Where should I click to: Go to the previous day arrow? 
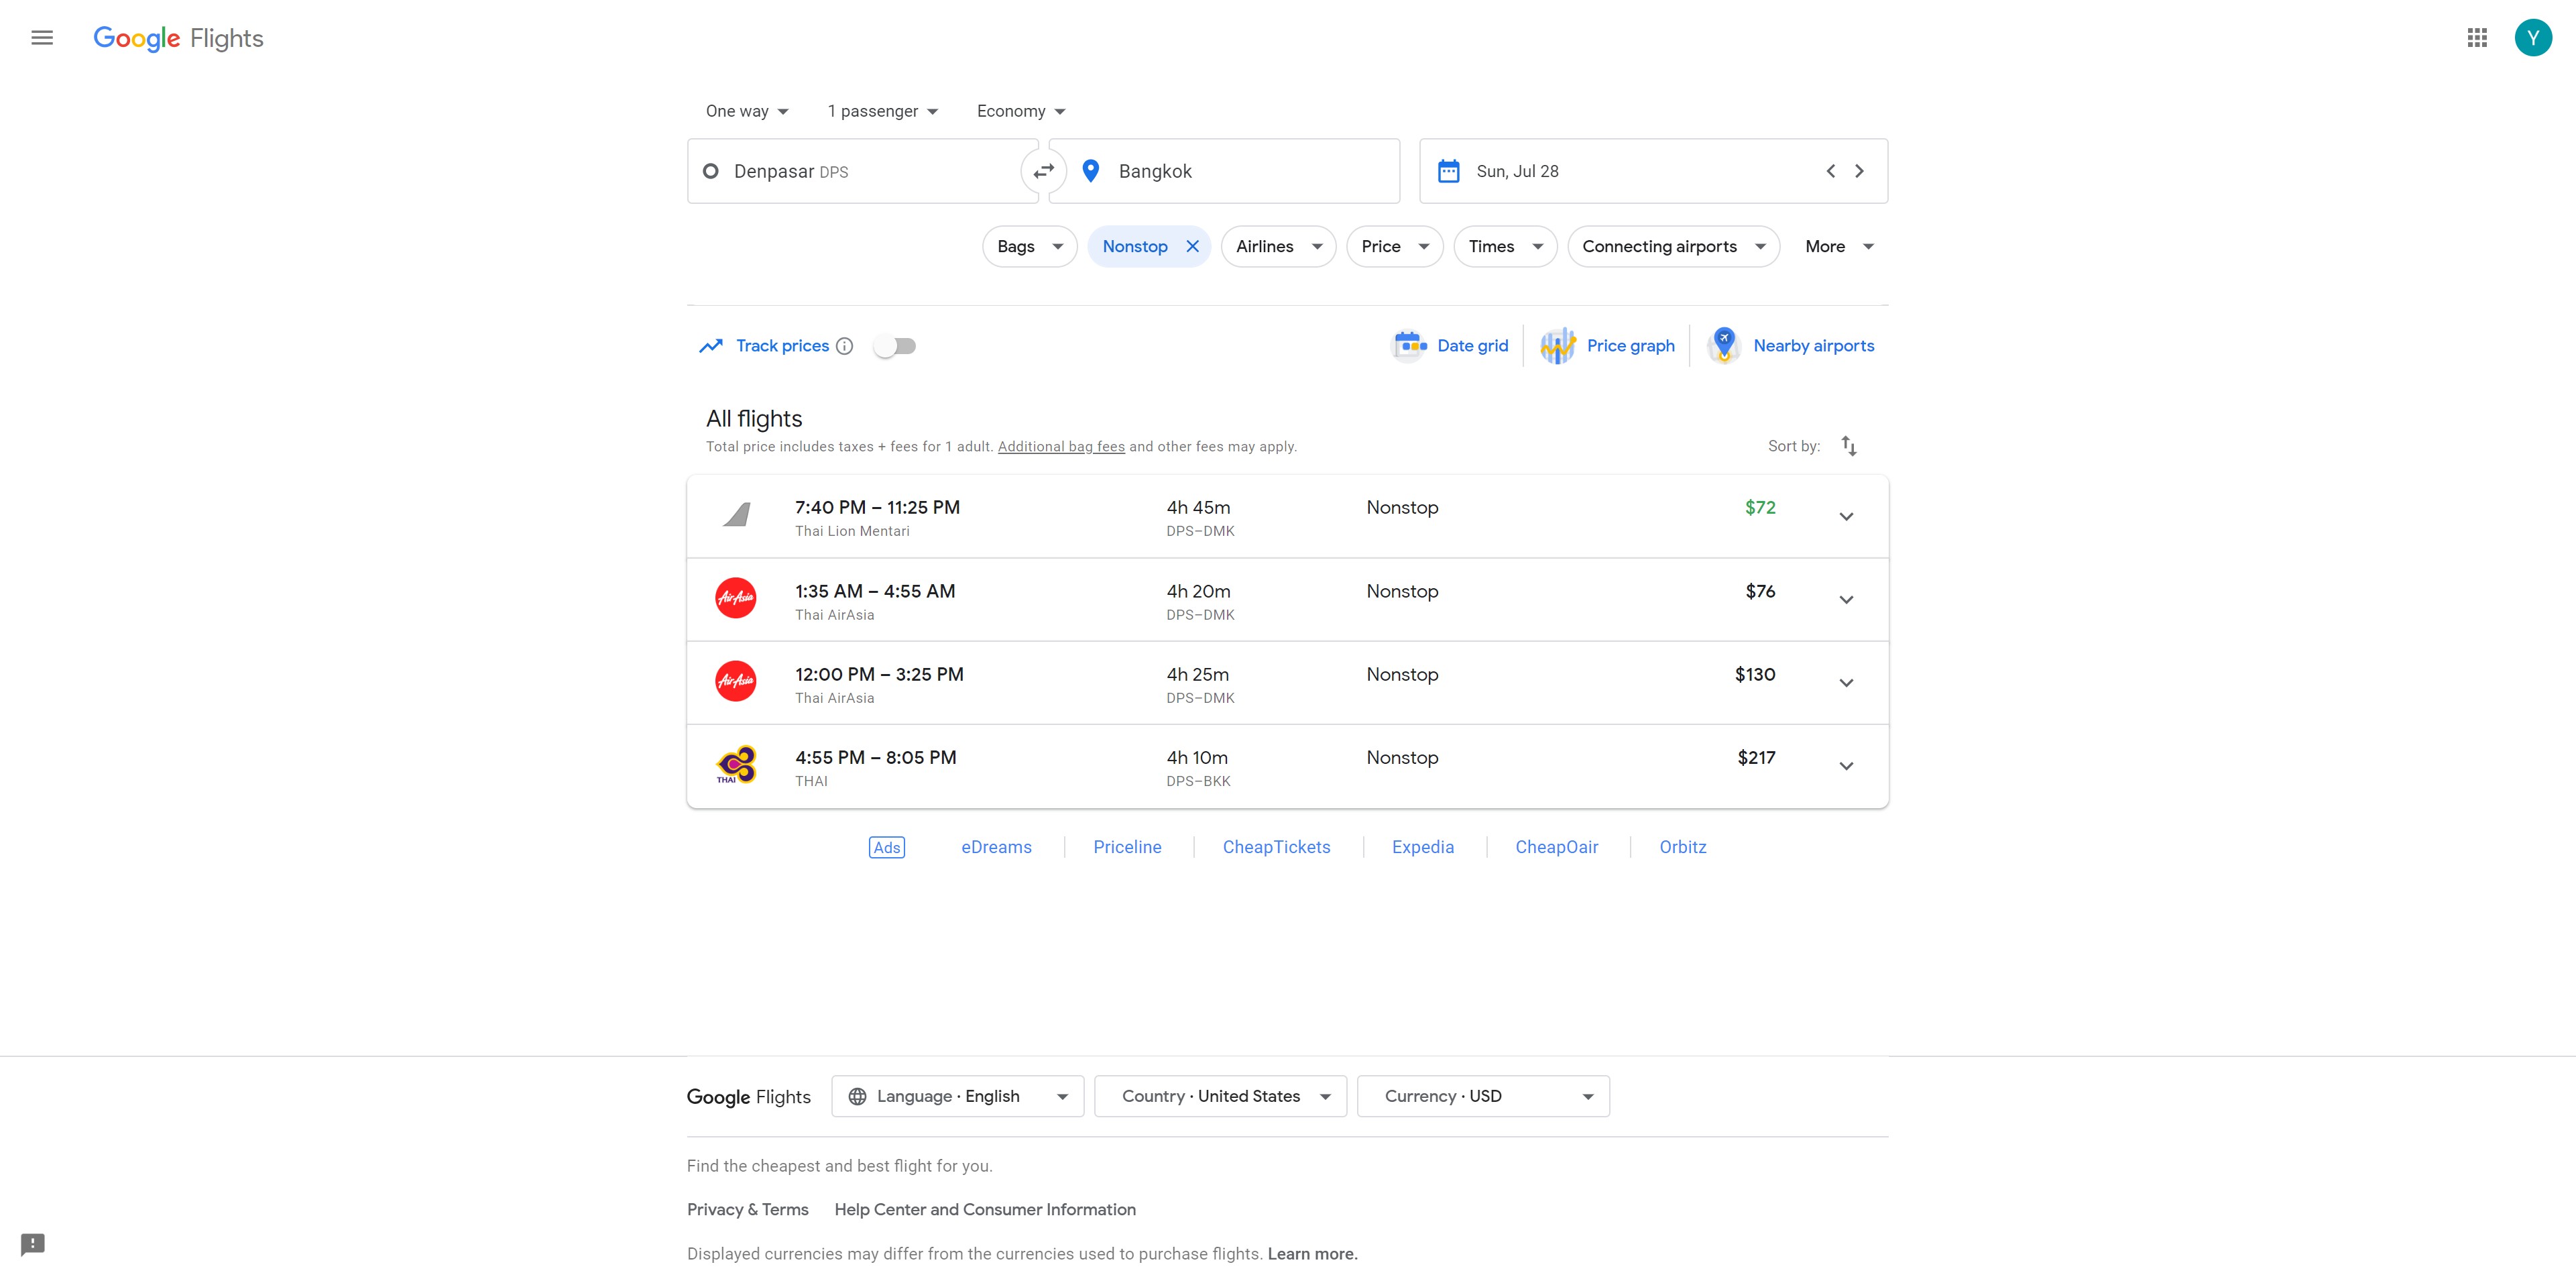coord(1830,171)
